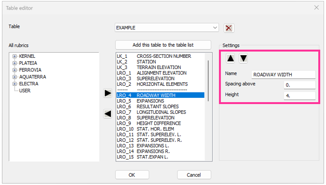326x185 pixels.
Task: Open the Table dropdown showing EXAMPLE
Action: 167,27
